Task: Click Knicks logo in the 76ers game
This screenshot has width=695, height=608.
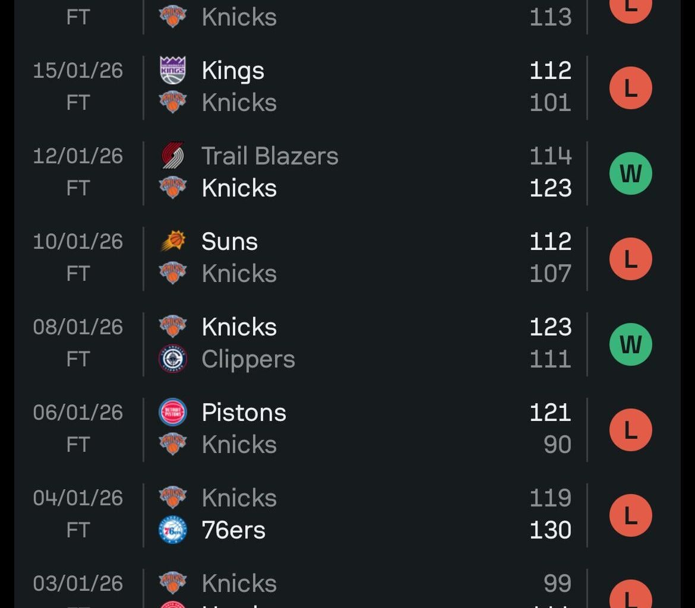Action: pyautogui.click(x=173, y=498)
